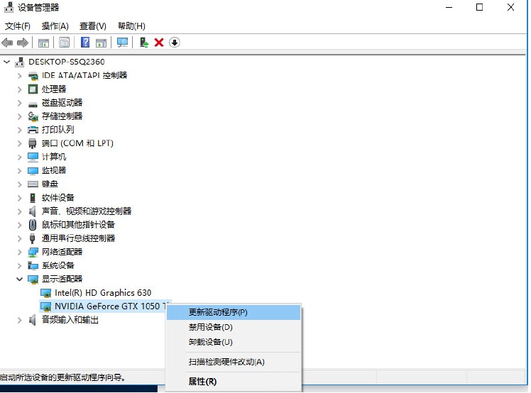The width and height of the screenshot is (531, 393).
Task: Click the storage controller icon beside 存储控制器
Action: click(33, 116)
